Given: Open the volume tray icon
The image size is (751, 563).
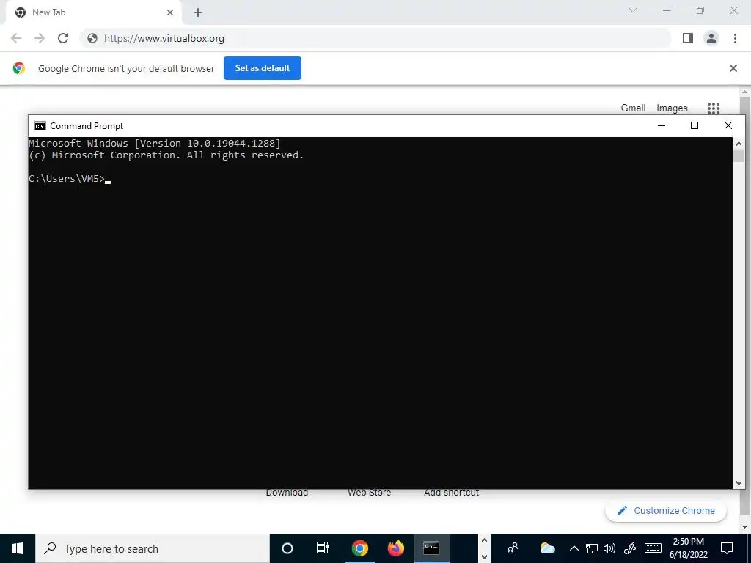Looking at the screenshot, I should (609, 548).
